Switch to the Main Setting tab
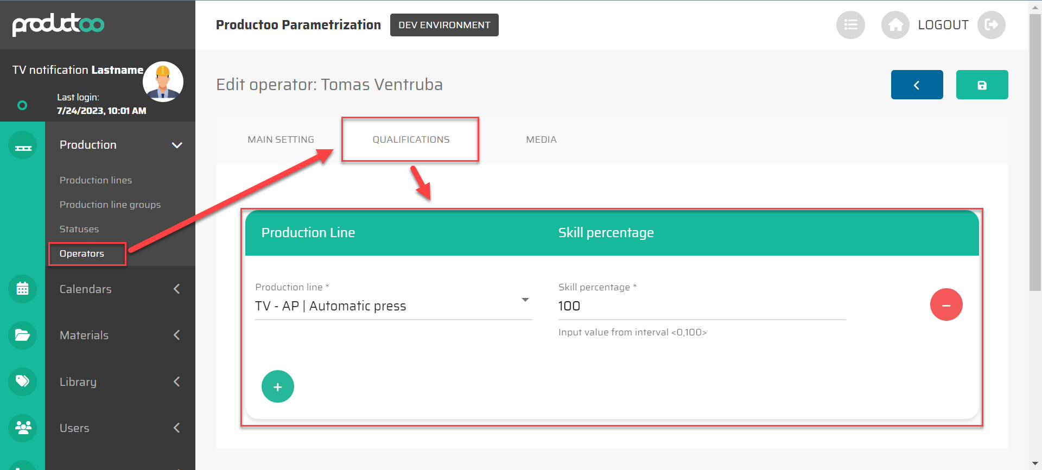Viewport: 1042px width, 470px height. (x=281, y=139)
